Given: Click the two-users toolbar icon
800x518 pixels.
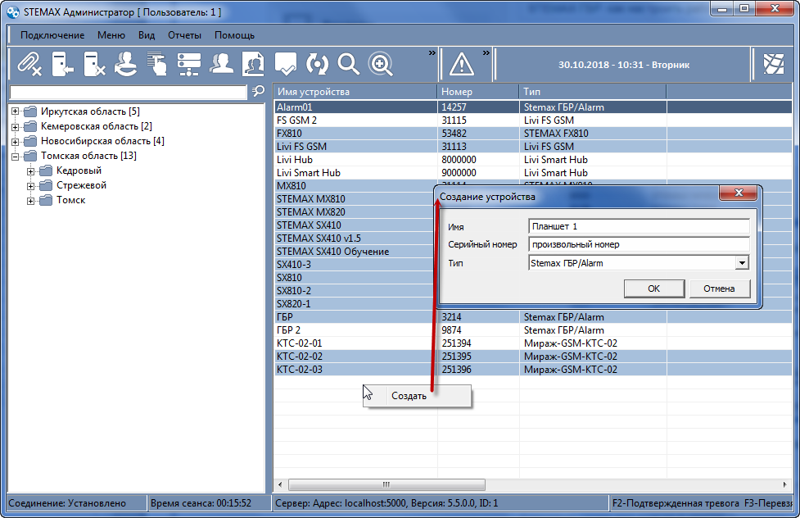Looking at the screenshot, I should (221, 65).
